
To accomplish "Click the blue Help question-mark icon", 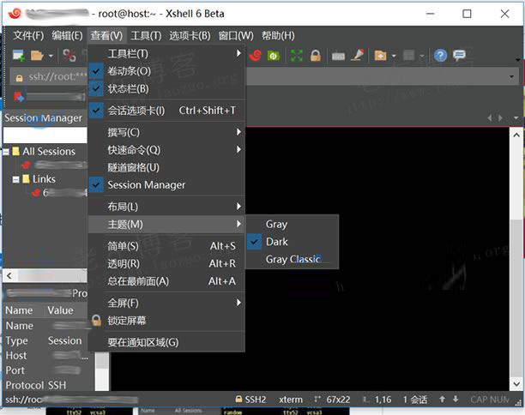I will 440,56.
